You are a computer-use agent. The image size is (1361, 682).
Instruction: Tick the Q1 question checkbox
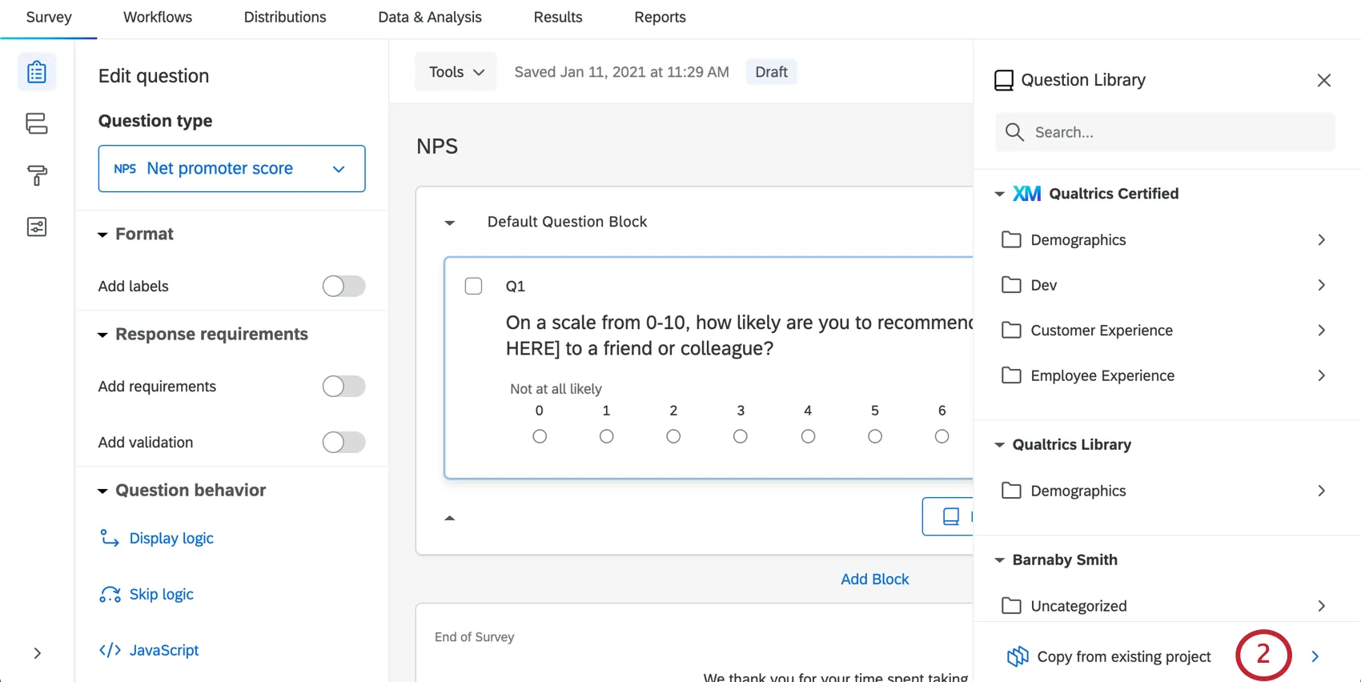click(474, 286)
